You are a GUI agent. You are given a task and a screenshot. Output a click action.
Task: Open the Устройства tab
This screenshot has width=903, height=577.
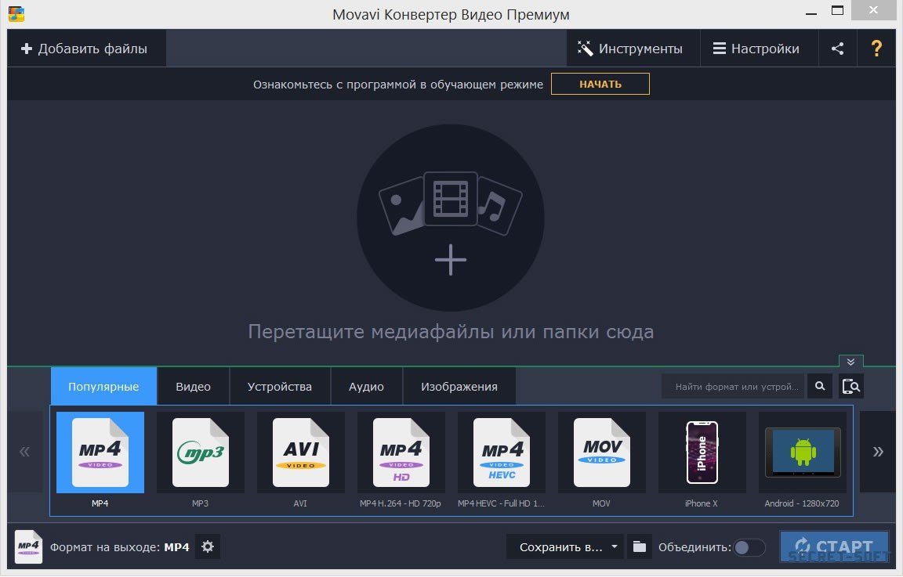279,387
